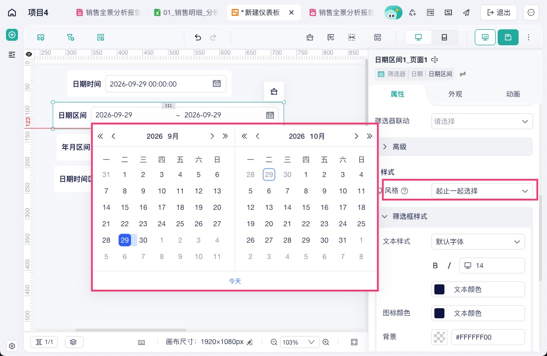
Task: Open the outline list sidebar icon
Action: (x=12, y=55)
